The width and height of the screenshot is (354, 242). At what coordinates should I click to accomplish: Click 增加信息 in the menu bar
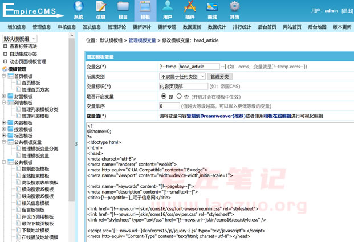[17, 27]
